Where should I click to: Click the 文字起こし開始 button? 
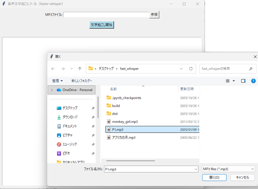pos(102,25)
